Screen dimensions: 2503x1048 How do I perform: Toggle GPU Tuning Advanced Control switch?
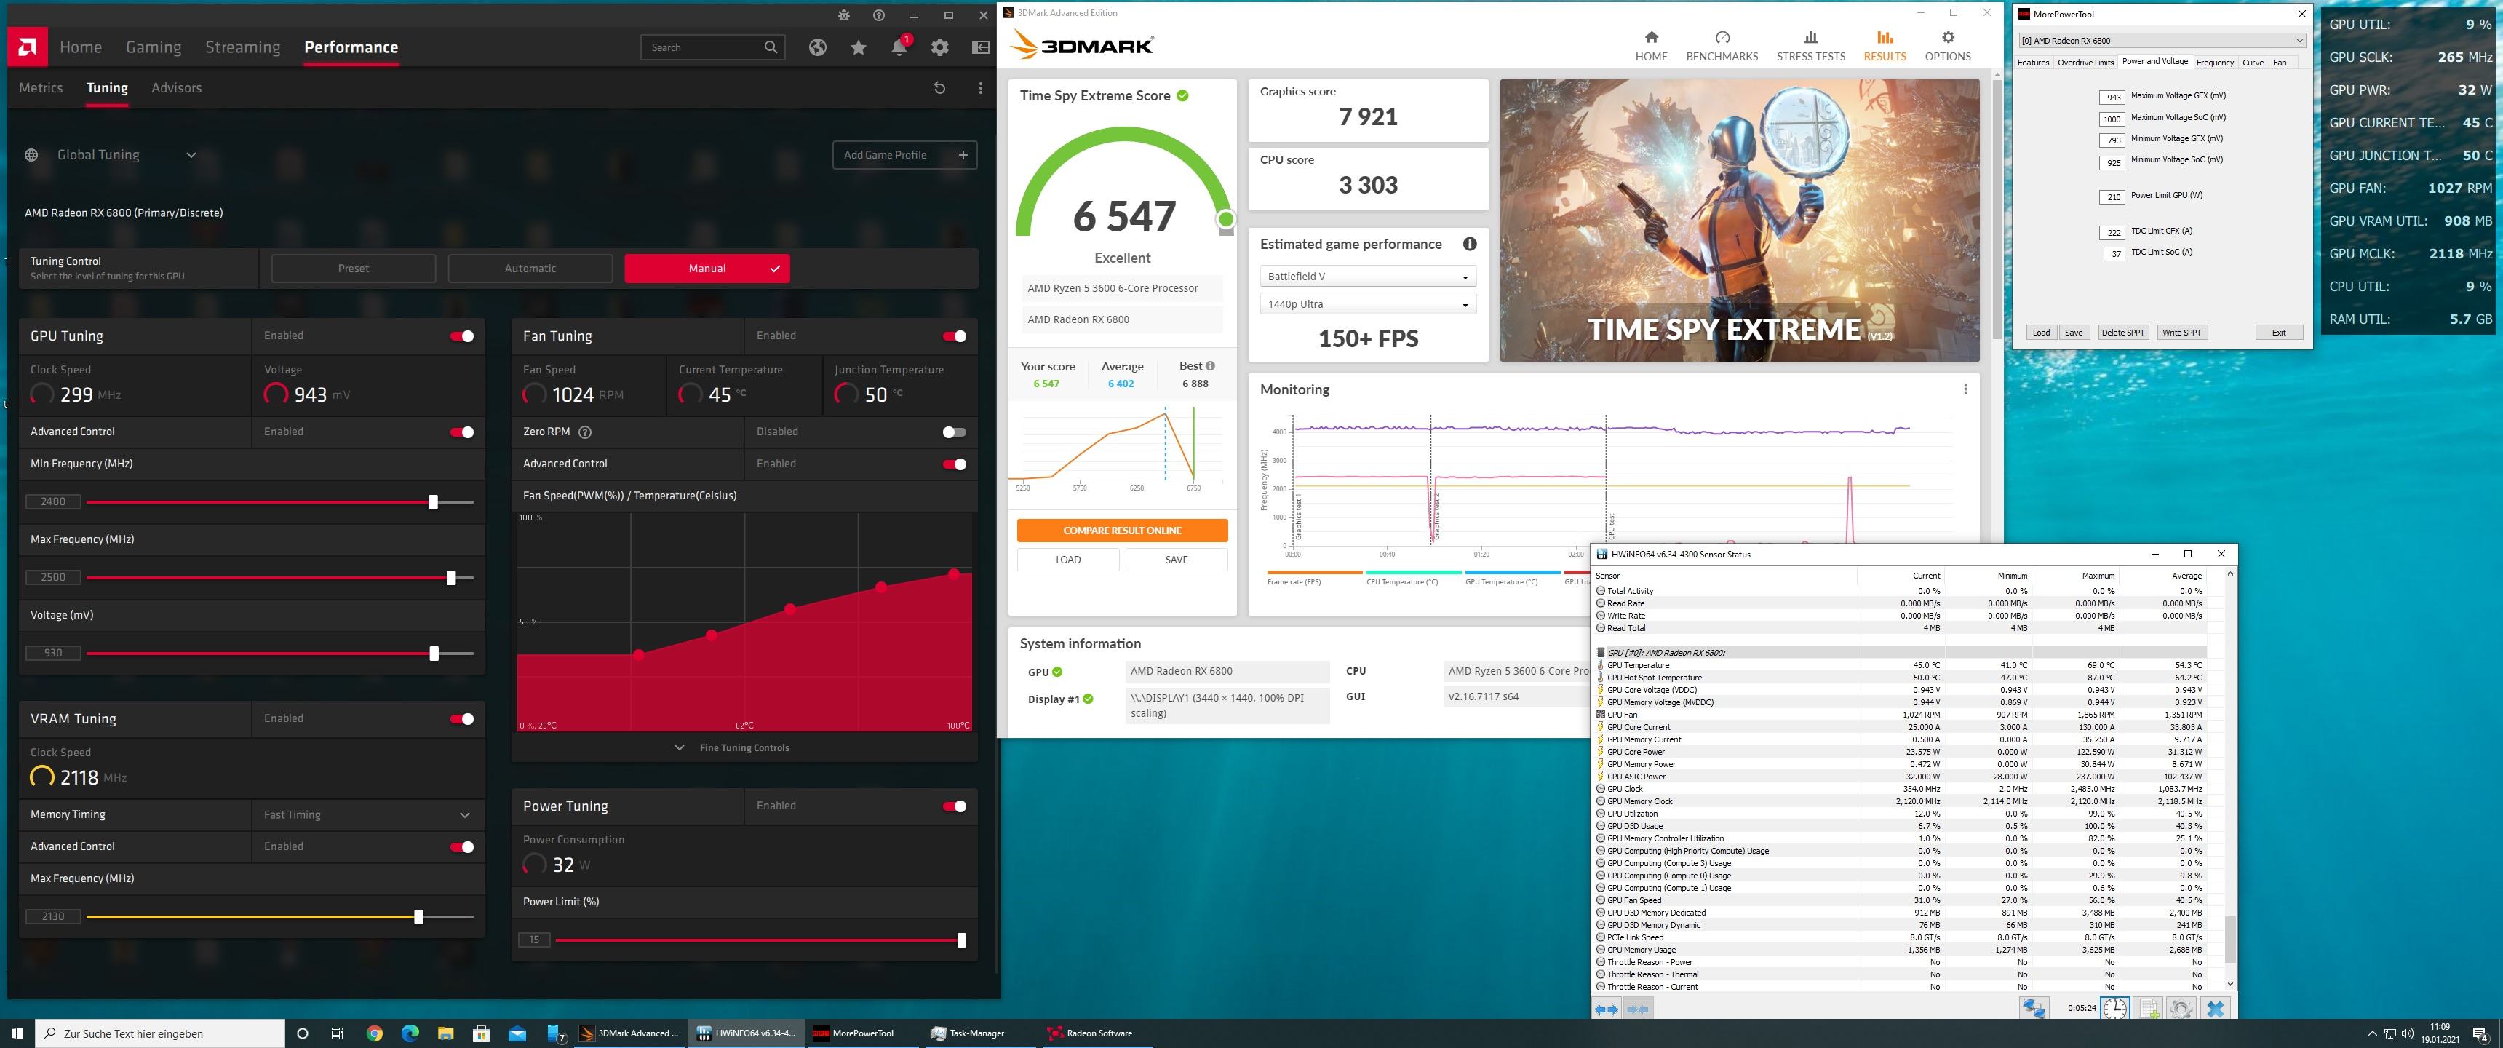(x=463, y=432)
